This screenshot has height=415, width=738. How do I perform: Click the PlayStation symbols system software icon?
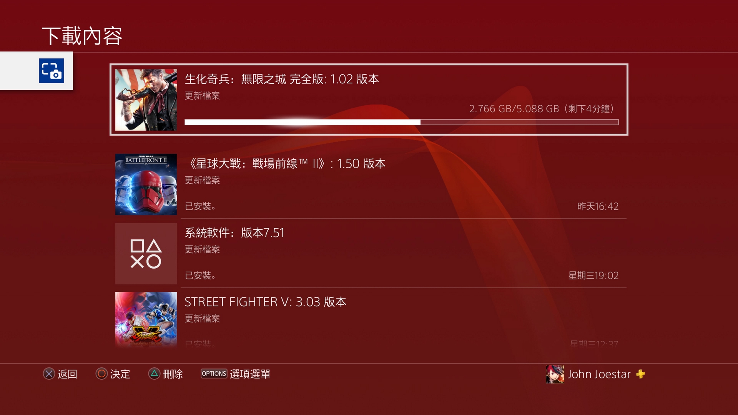(146, 254)
